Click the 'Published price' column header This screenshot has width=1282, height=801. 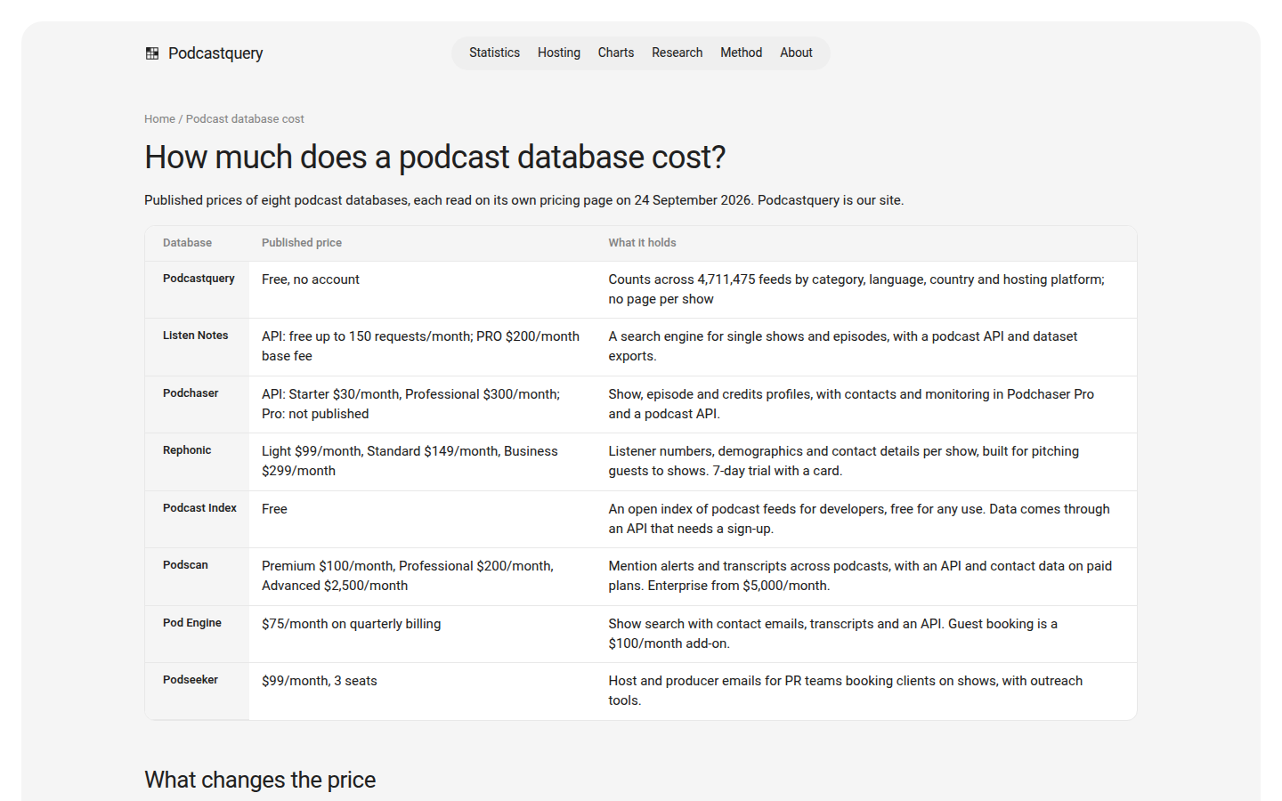423,243
